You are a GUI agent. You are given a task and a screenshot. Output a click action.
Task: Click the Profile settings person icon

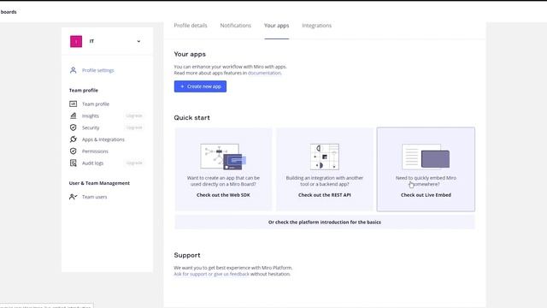pos(73,70)
